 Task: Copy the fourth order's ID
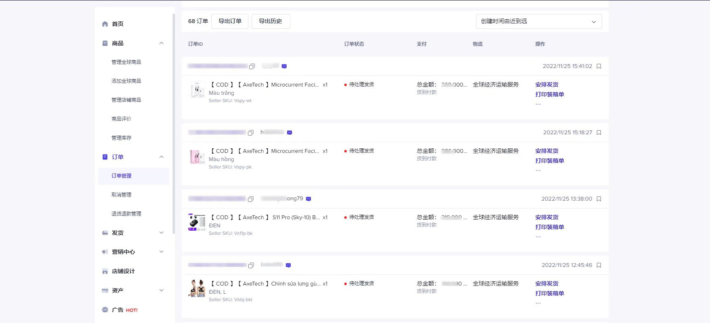(251, 265)
